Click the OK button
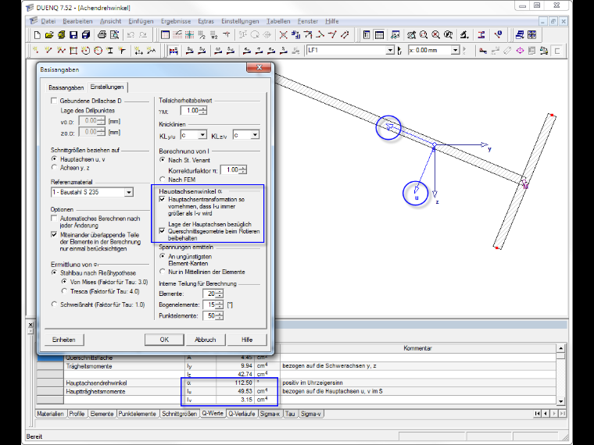The image size is (594, 445). coord(164,340)
